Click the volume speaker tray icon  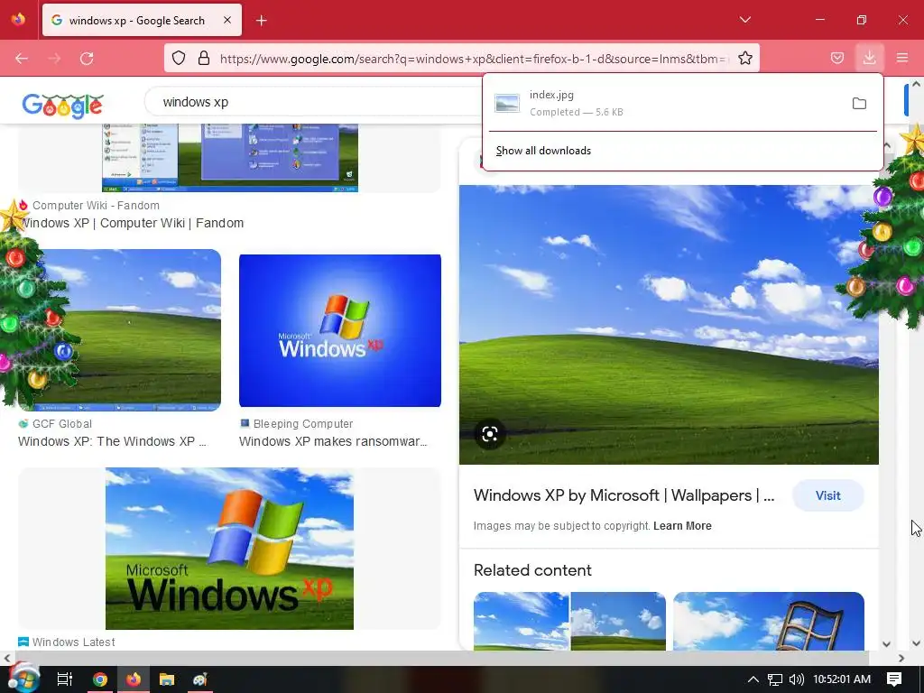click(x=796, y=679)
